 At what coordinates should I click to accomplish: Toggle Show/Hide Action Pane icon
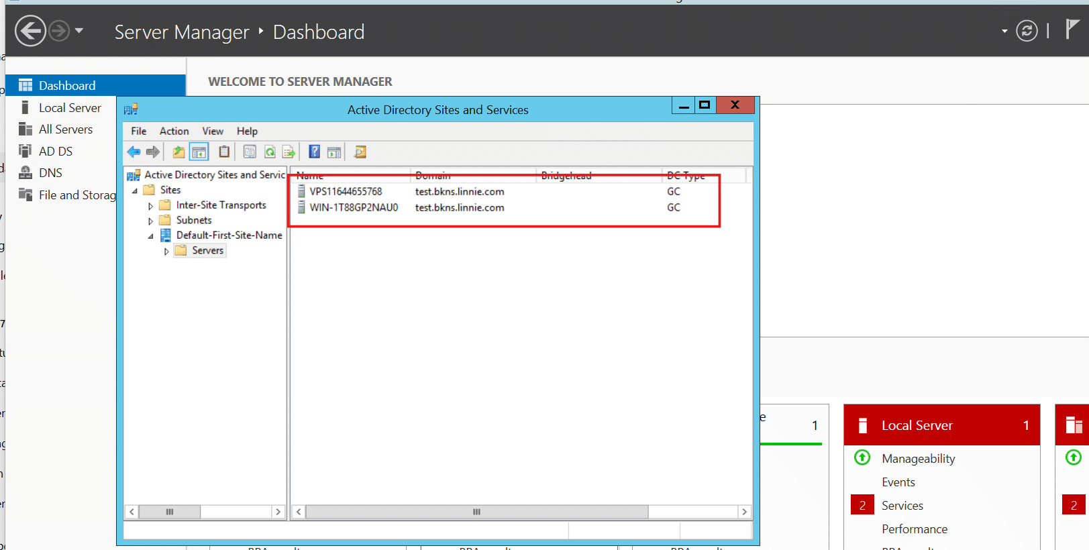point(334,152)
